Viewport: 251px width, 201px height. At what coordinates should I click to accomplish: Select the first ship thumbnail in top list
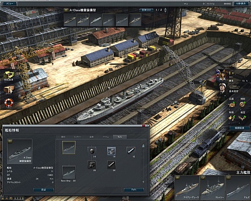70,20
